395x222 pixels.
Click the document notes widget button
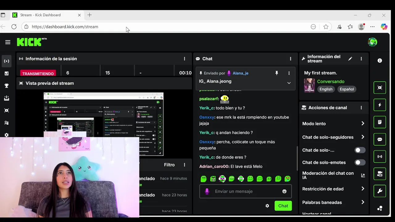pos(380,122)
